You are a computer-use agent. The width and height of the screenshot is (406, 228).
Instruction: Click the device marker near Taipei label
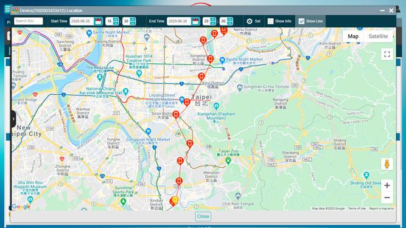pyautogui.click(x=187, y=102)
